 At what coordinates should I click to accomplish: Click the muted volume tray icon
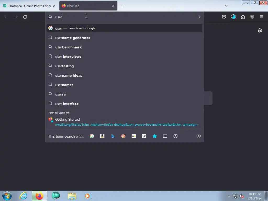coord(242,196)
